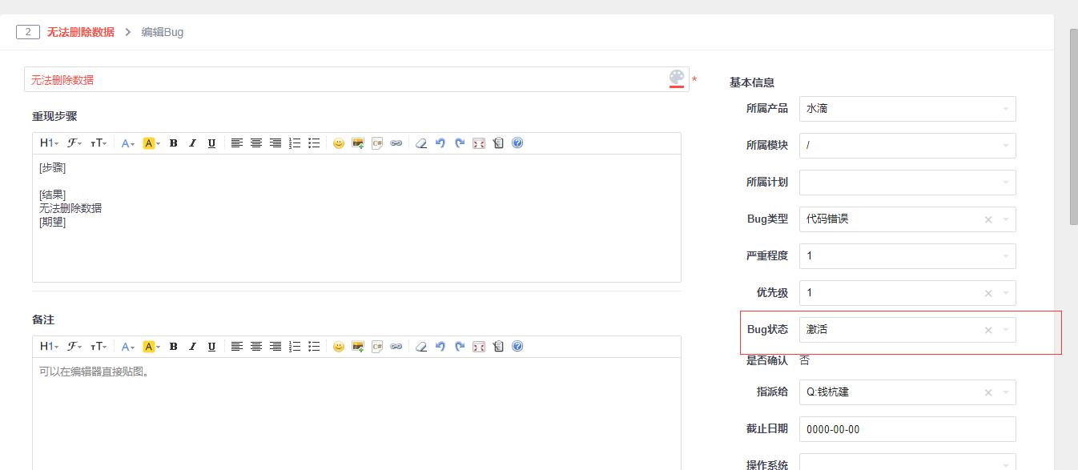Open help icon in 重现步骤 toolbar
Image resolution: width=1078 pixels, height=470 pixels.
click(x=517, y=143)
